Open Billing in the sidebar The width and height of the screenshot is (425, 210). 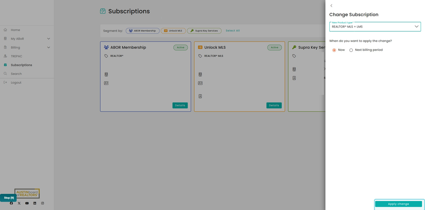[15, 47]
